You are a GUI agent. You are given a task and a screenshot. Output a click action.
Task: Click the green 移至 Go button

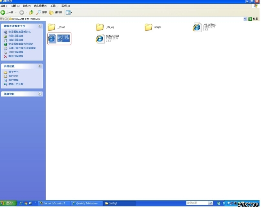[x=253, y=19]
